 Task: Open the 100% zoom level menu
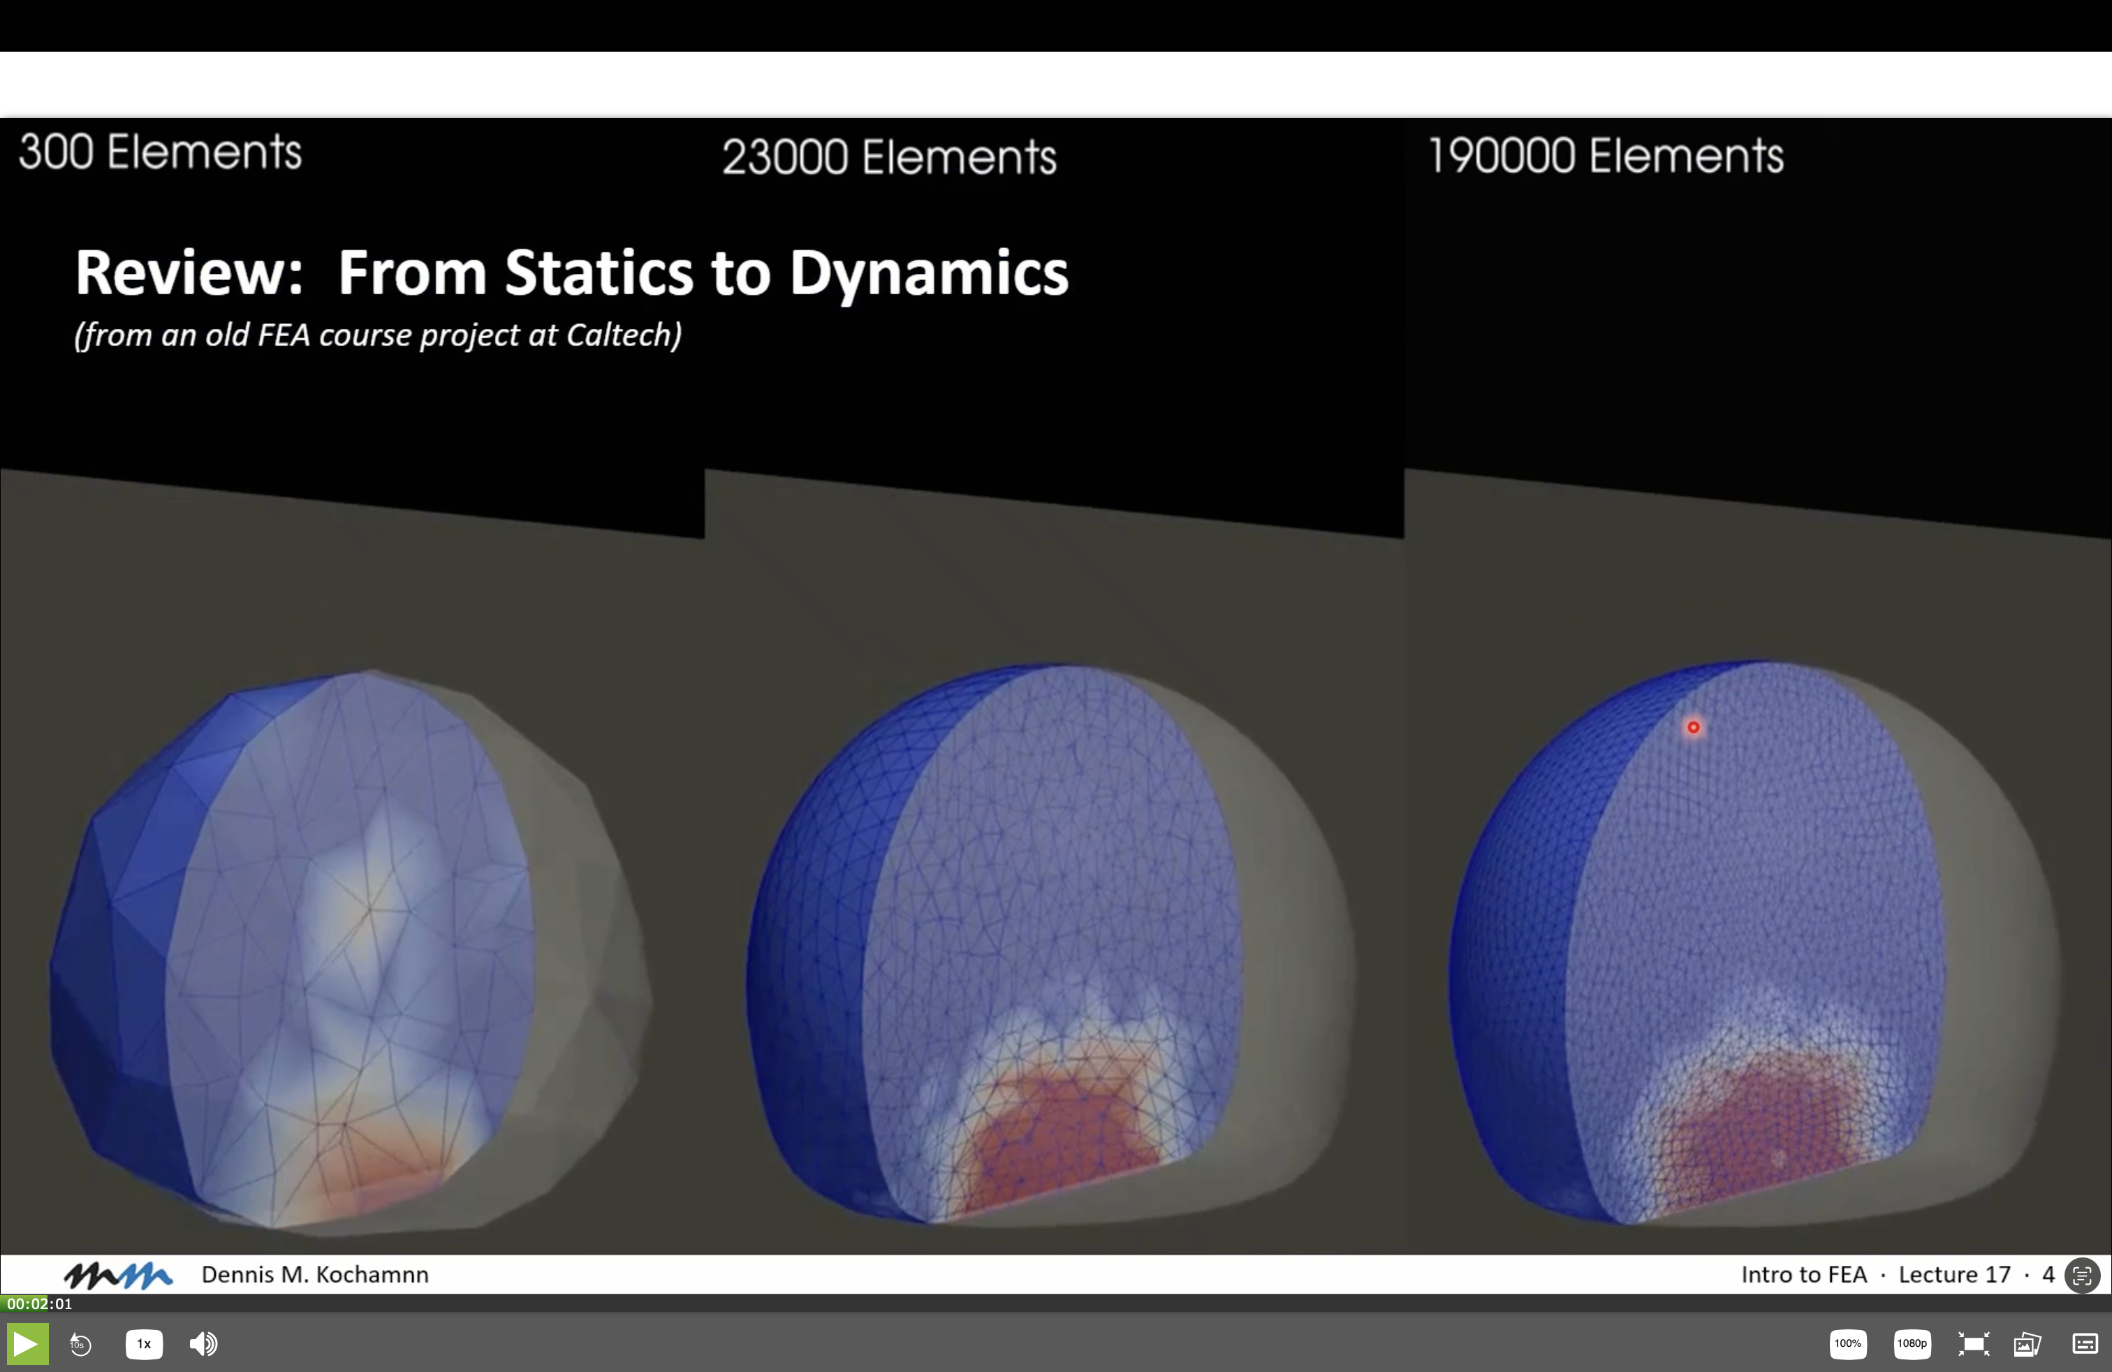pos(1847,1343)
